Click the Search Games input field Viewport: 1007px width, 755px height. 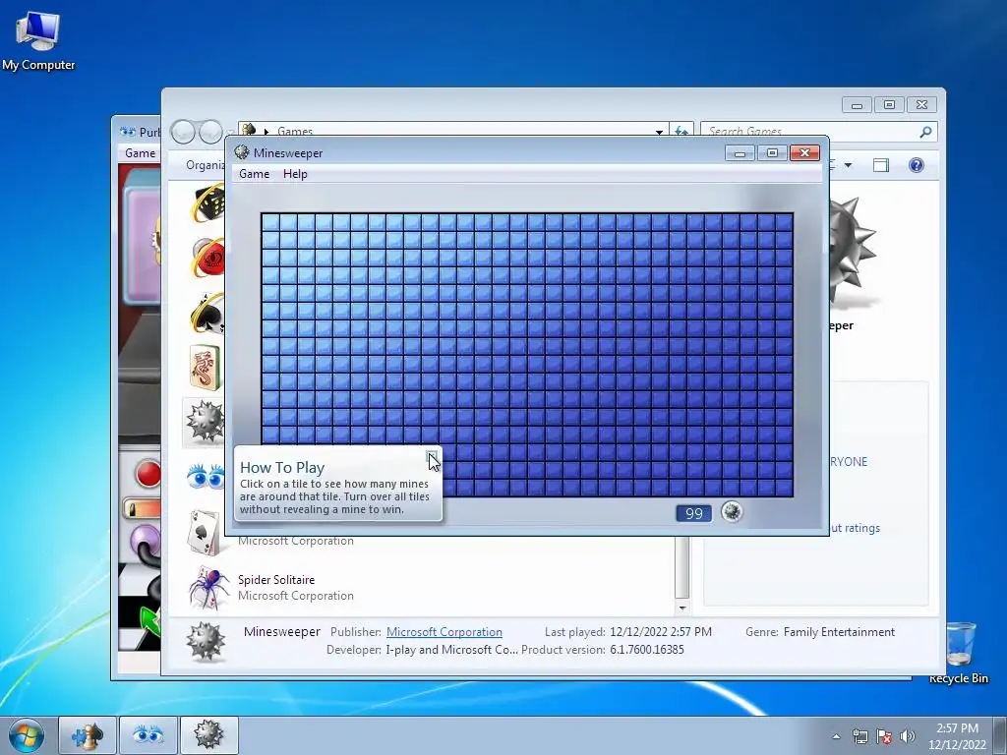point(819,131)
